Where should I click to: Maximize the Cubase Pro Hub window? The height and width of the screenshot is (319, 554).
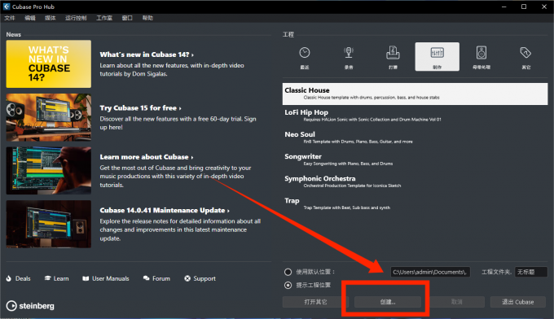point(524,7)
